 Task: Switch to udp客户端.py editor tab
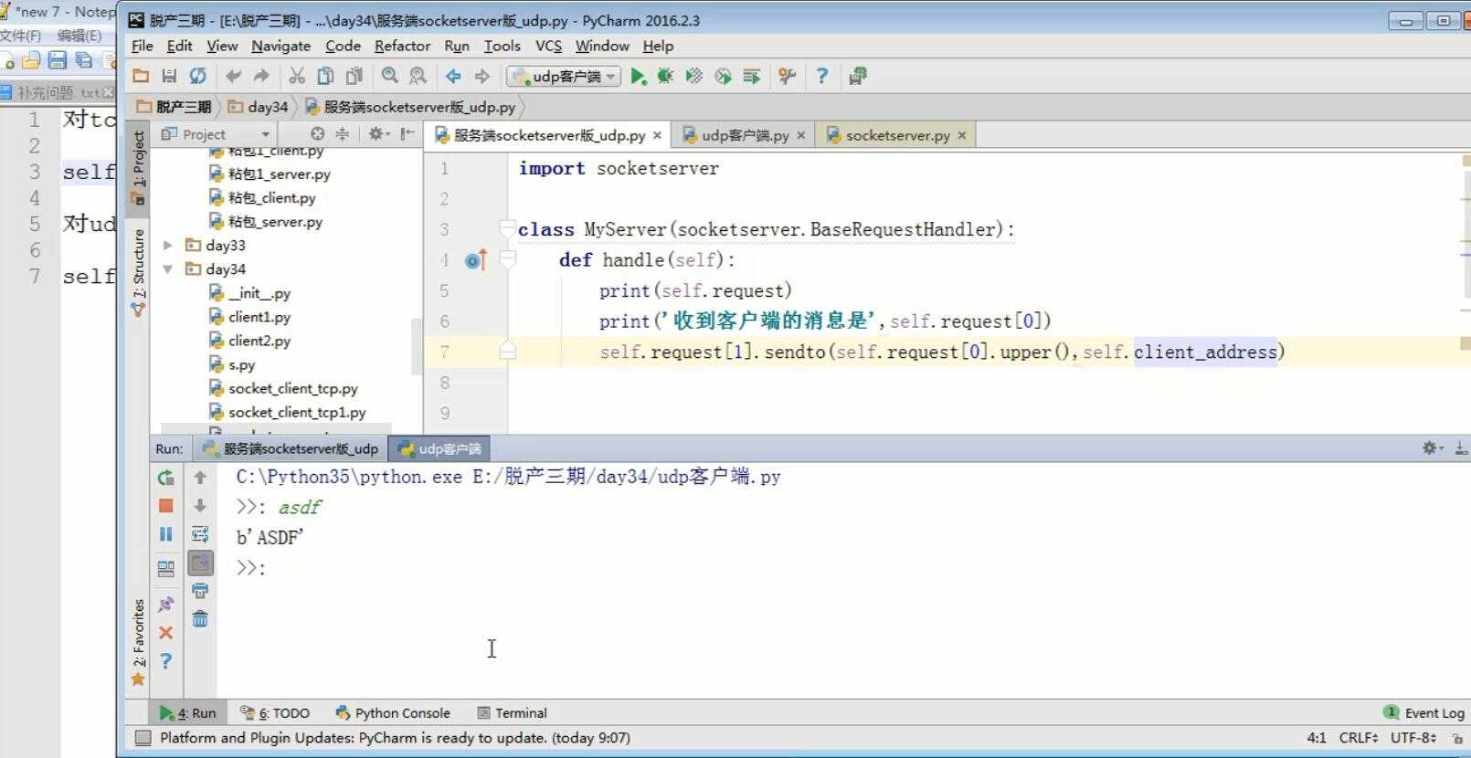click(x=744, y=135)
